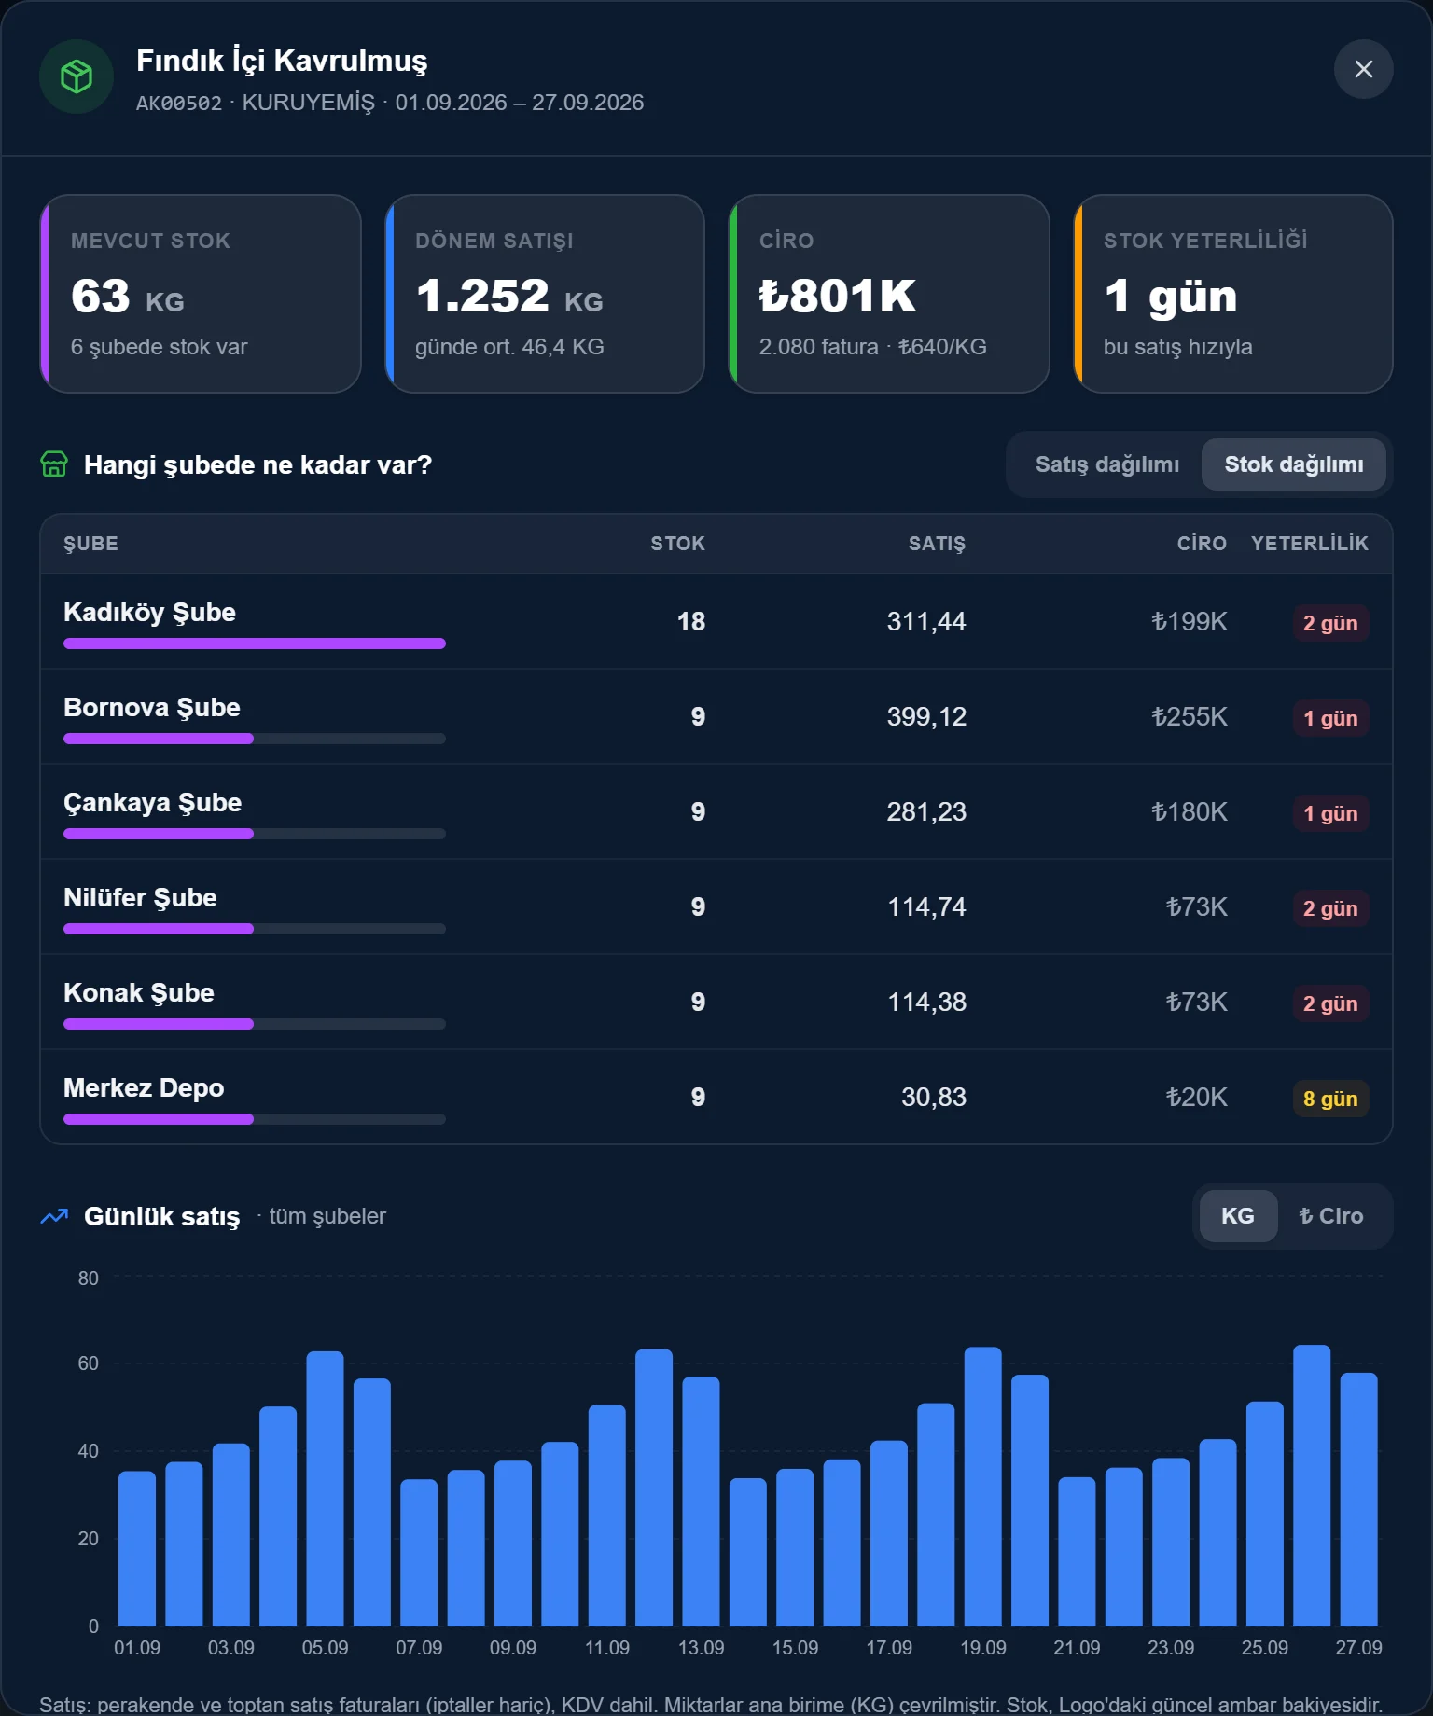
Task: Click Çankaya Şube's '1 gün' sufficiency badge
Action: click(1330, 813)
